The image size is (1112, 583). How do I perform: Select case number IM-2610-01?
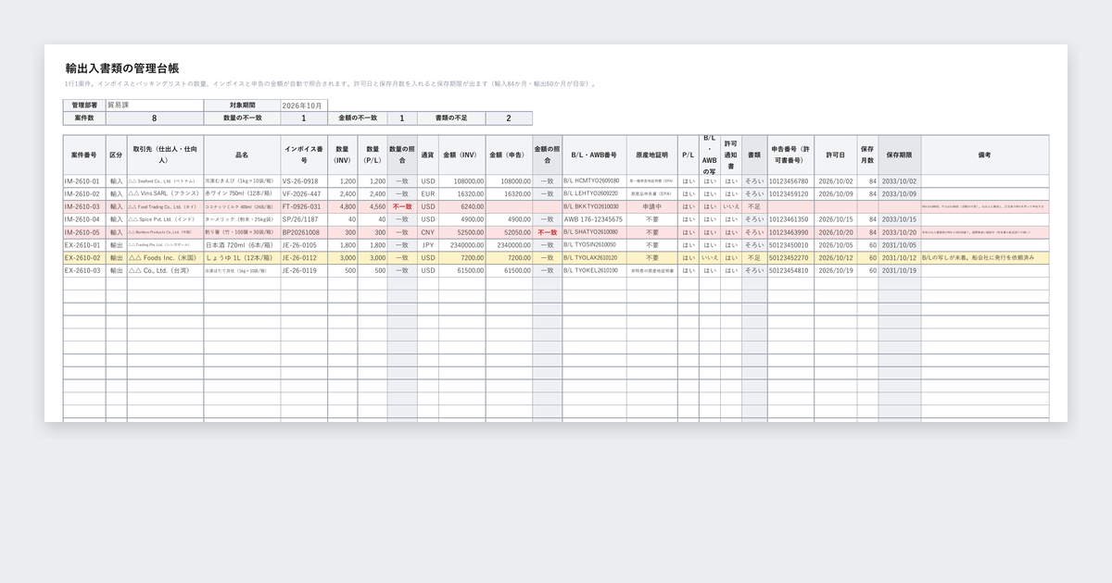(x=84, y=181)
